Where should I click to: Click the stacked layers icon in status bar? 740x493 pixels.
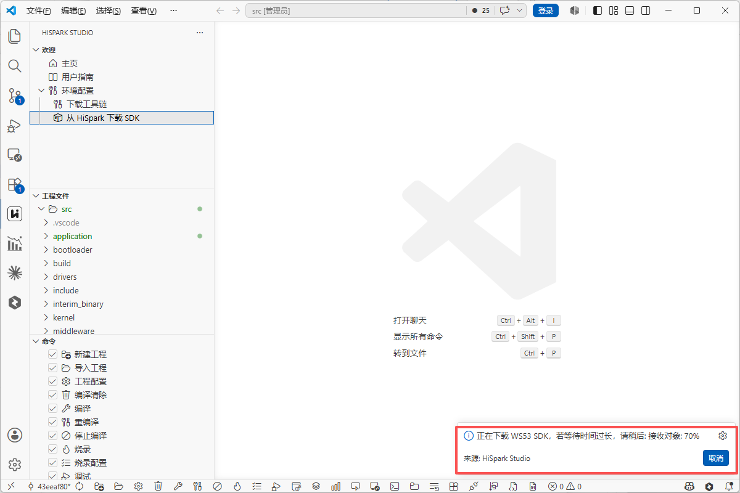[x=316, y=486]
